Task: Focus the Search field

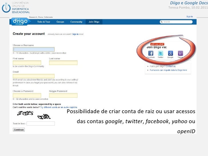Action: coord(176,22)
